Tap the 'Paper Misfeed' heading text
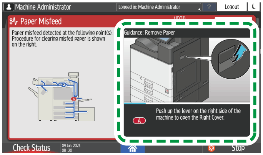Image resolution: width=263 pixels, height=155 pixels. click(41, 21)
